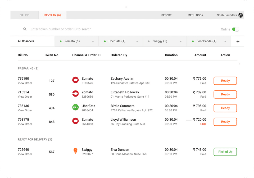View Order for bill 779190

[x=25, y=83]
